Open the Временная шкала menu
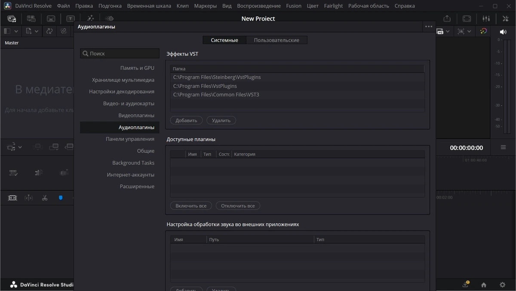516x291 pixels. 149,6
